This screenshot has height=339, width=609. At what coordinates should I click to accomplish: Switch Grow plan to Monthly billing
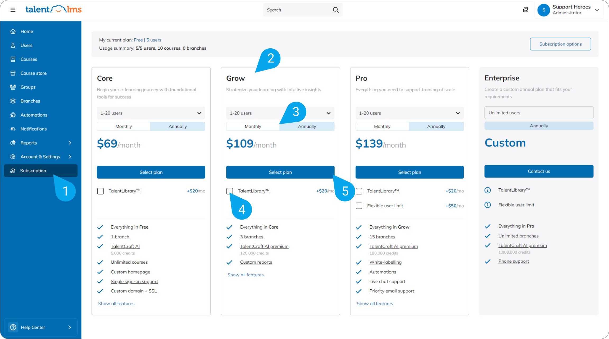(x=253, y=126)
